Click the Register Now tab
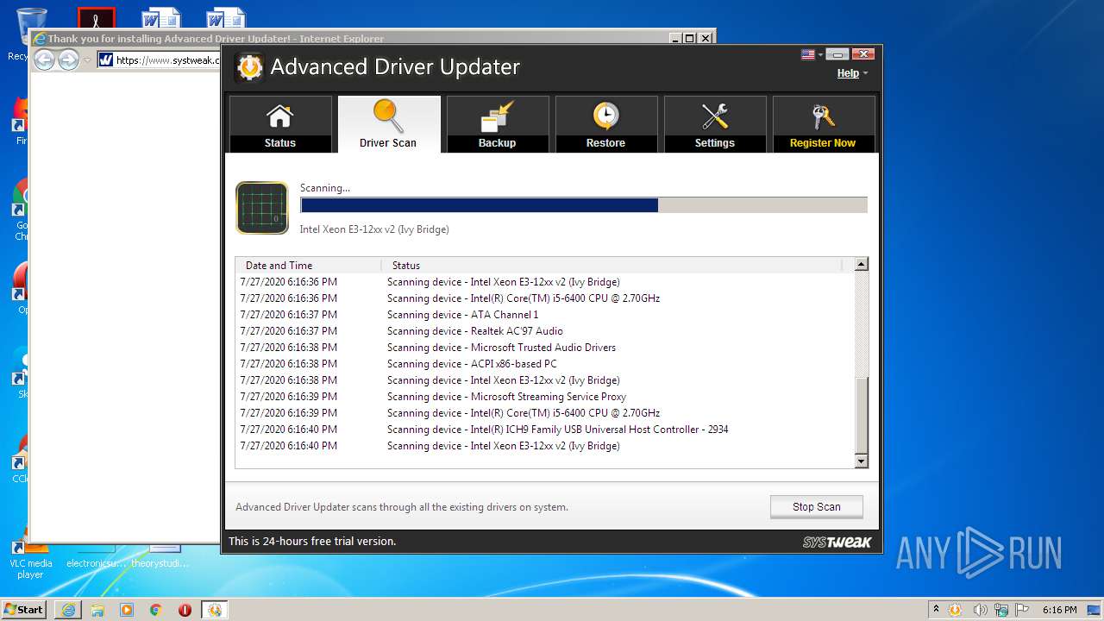Screen dimensions: 1104x621 click(824, 124)
